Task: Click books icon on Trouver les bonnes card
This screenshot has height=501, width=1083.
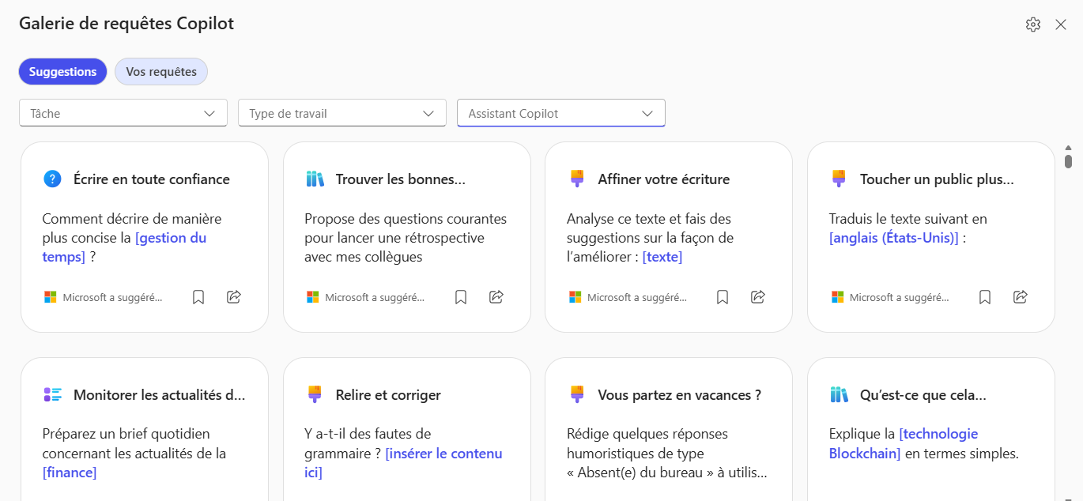Action: coord(315,179)
